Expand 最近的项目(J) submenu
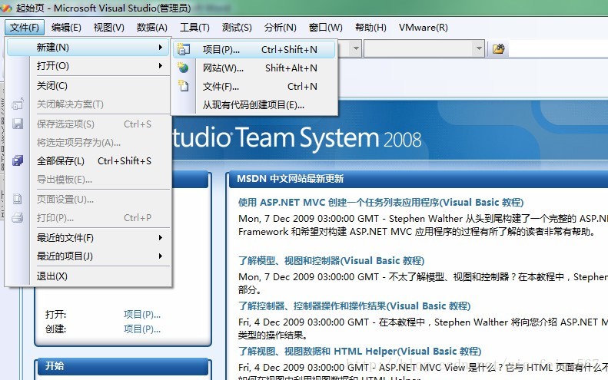Screen dimensions: 608x380 (88, 256)
